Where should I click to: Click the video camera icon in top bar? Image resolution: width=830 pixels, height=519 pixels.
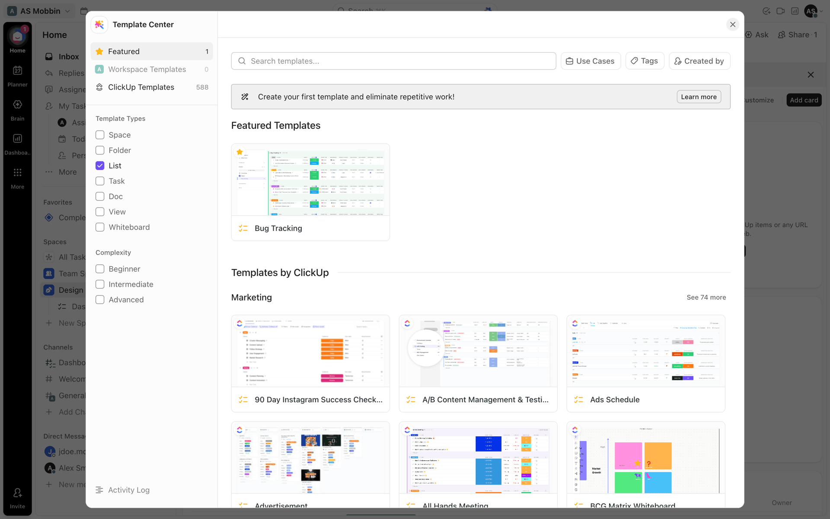(x=781, y=11)
